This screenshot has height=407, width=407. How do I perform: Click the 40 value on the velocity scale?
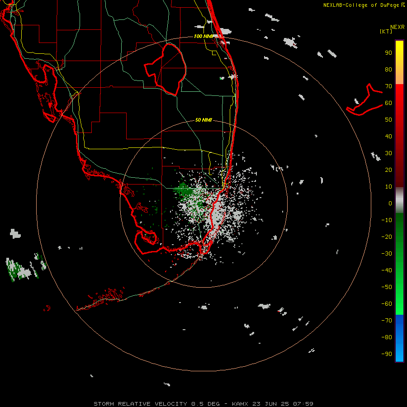point(388,137)
